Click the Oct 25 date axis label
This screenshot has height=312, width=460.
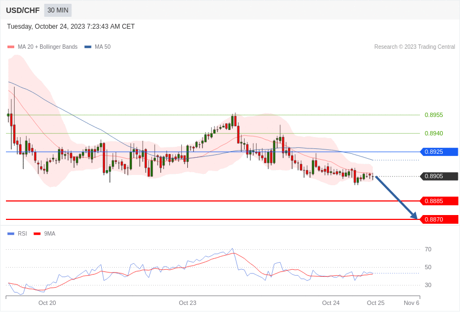(376, 303)
